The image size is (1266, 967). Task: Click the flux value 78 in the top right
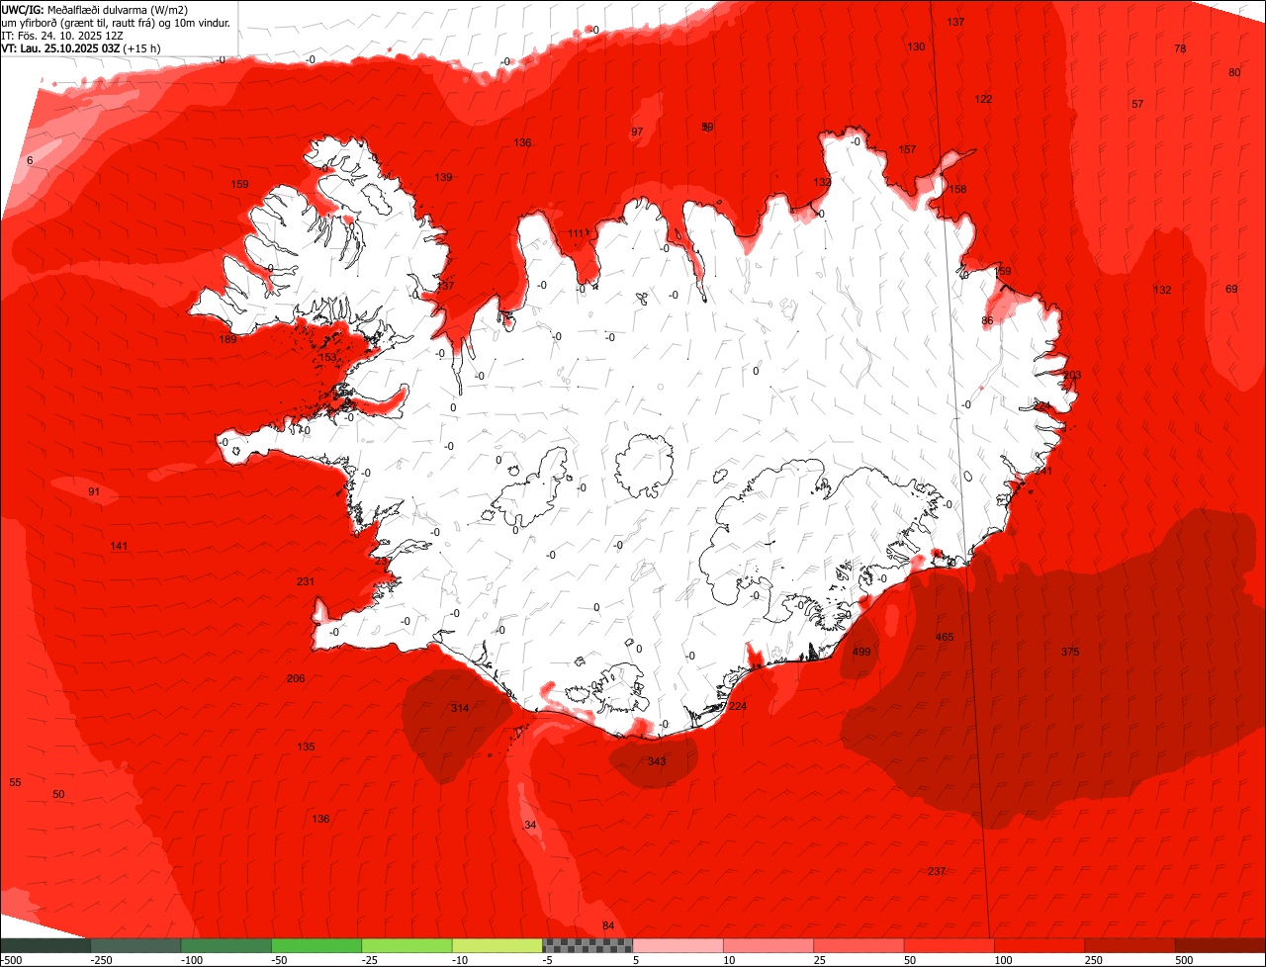[x=1180, y=48]
